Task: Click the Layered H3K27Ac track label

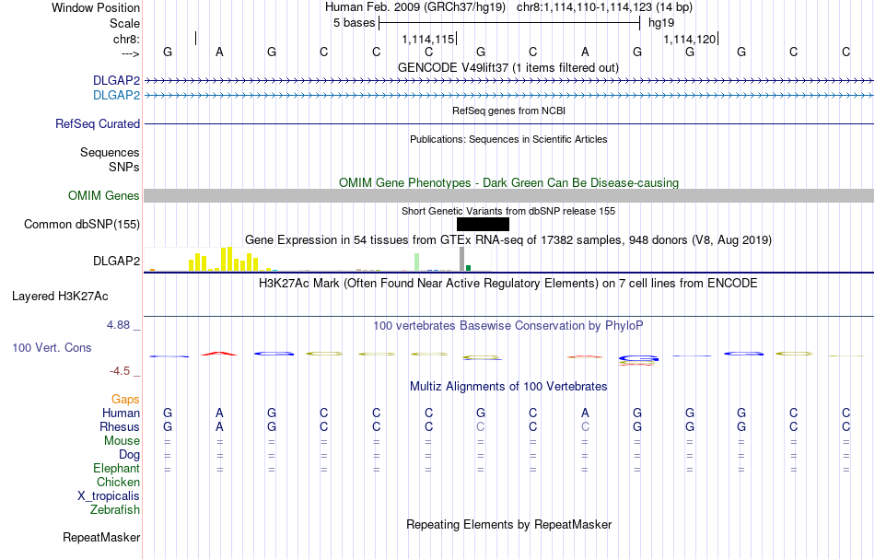Action: [60, 297]
